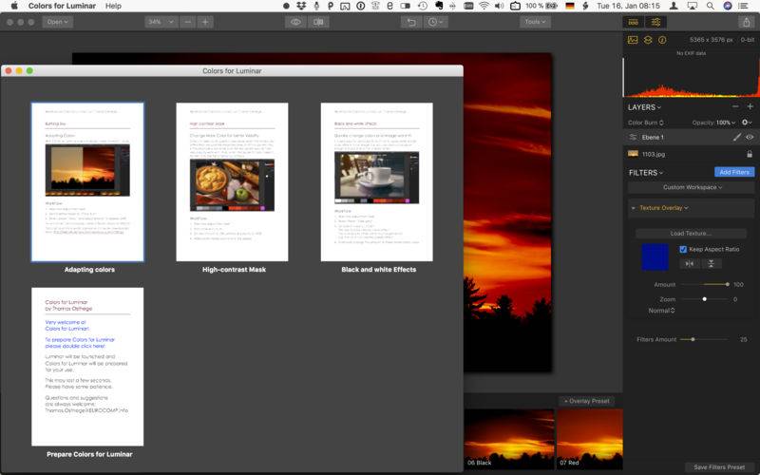This screenshot has height=475, width=760.
Task: Click the share/export icon in toolbar
Action: point(747,22)
